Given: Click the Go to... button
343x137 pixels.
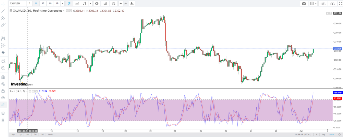Looking at the screenshot, I should [51, 135].
